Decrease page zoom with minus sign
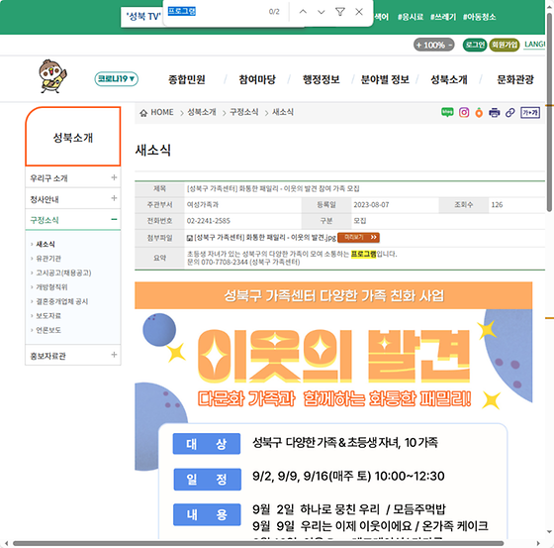The width and height of the screenshot is (554, 548). pyautogui.click(x=450, y=45)
